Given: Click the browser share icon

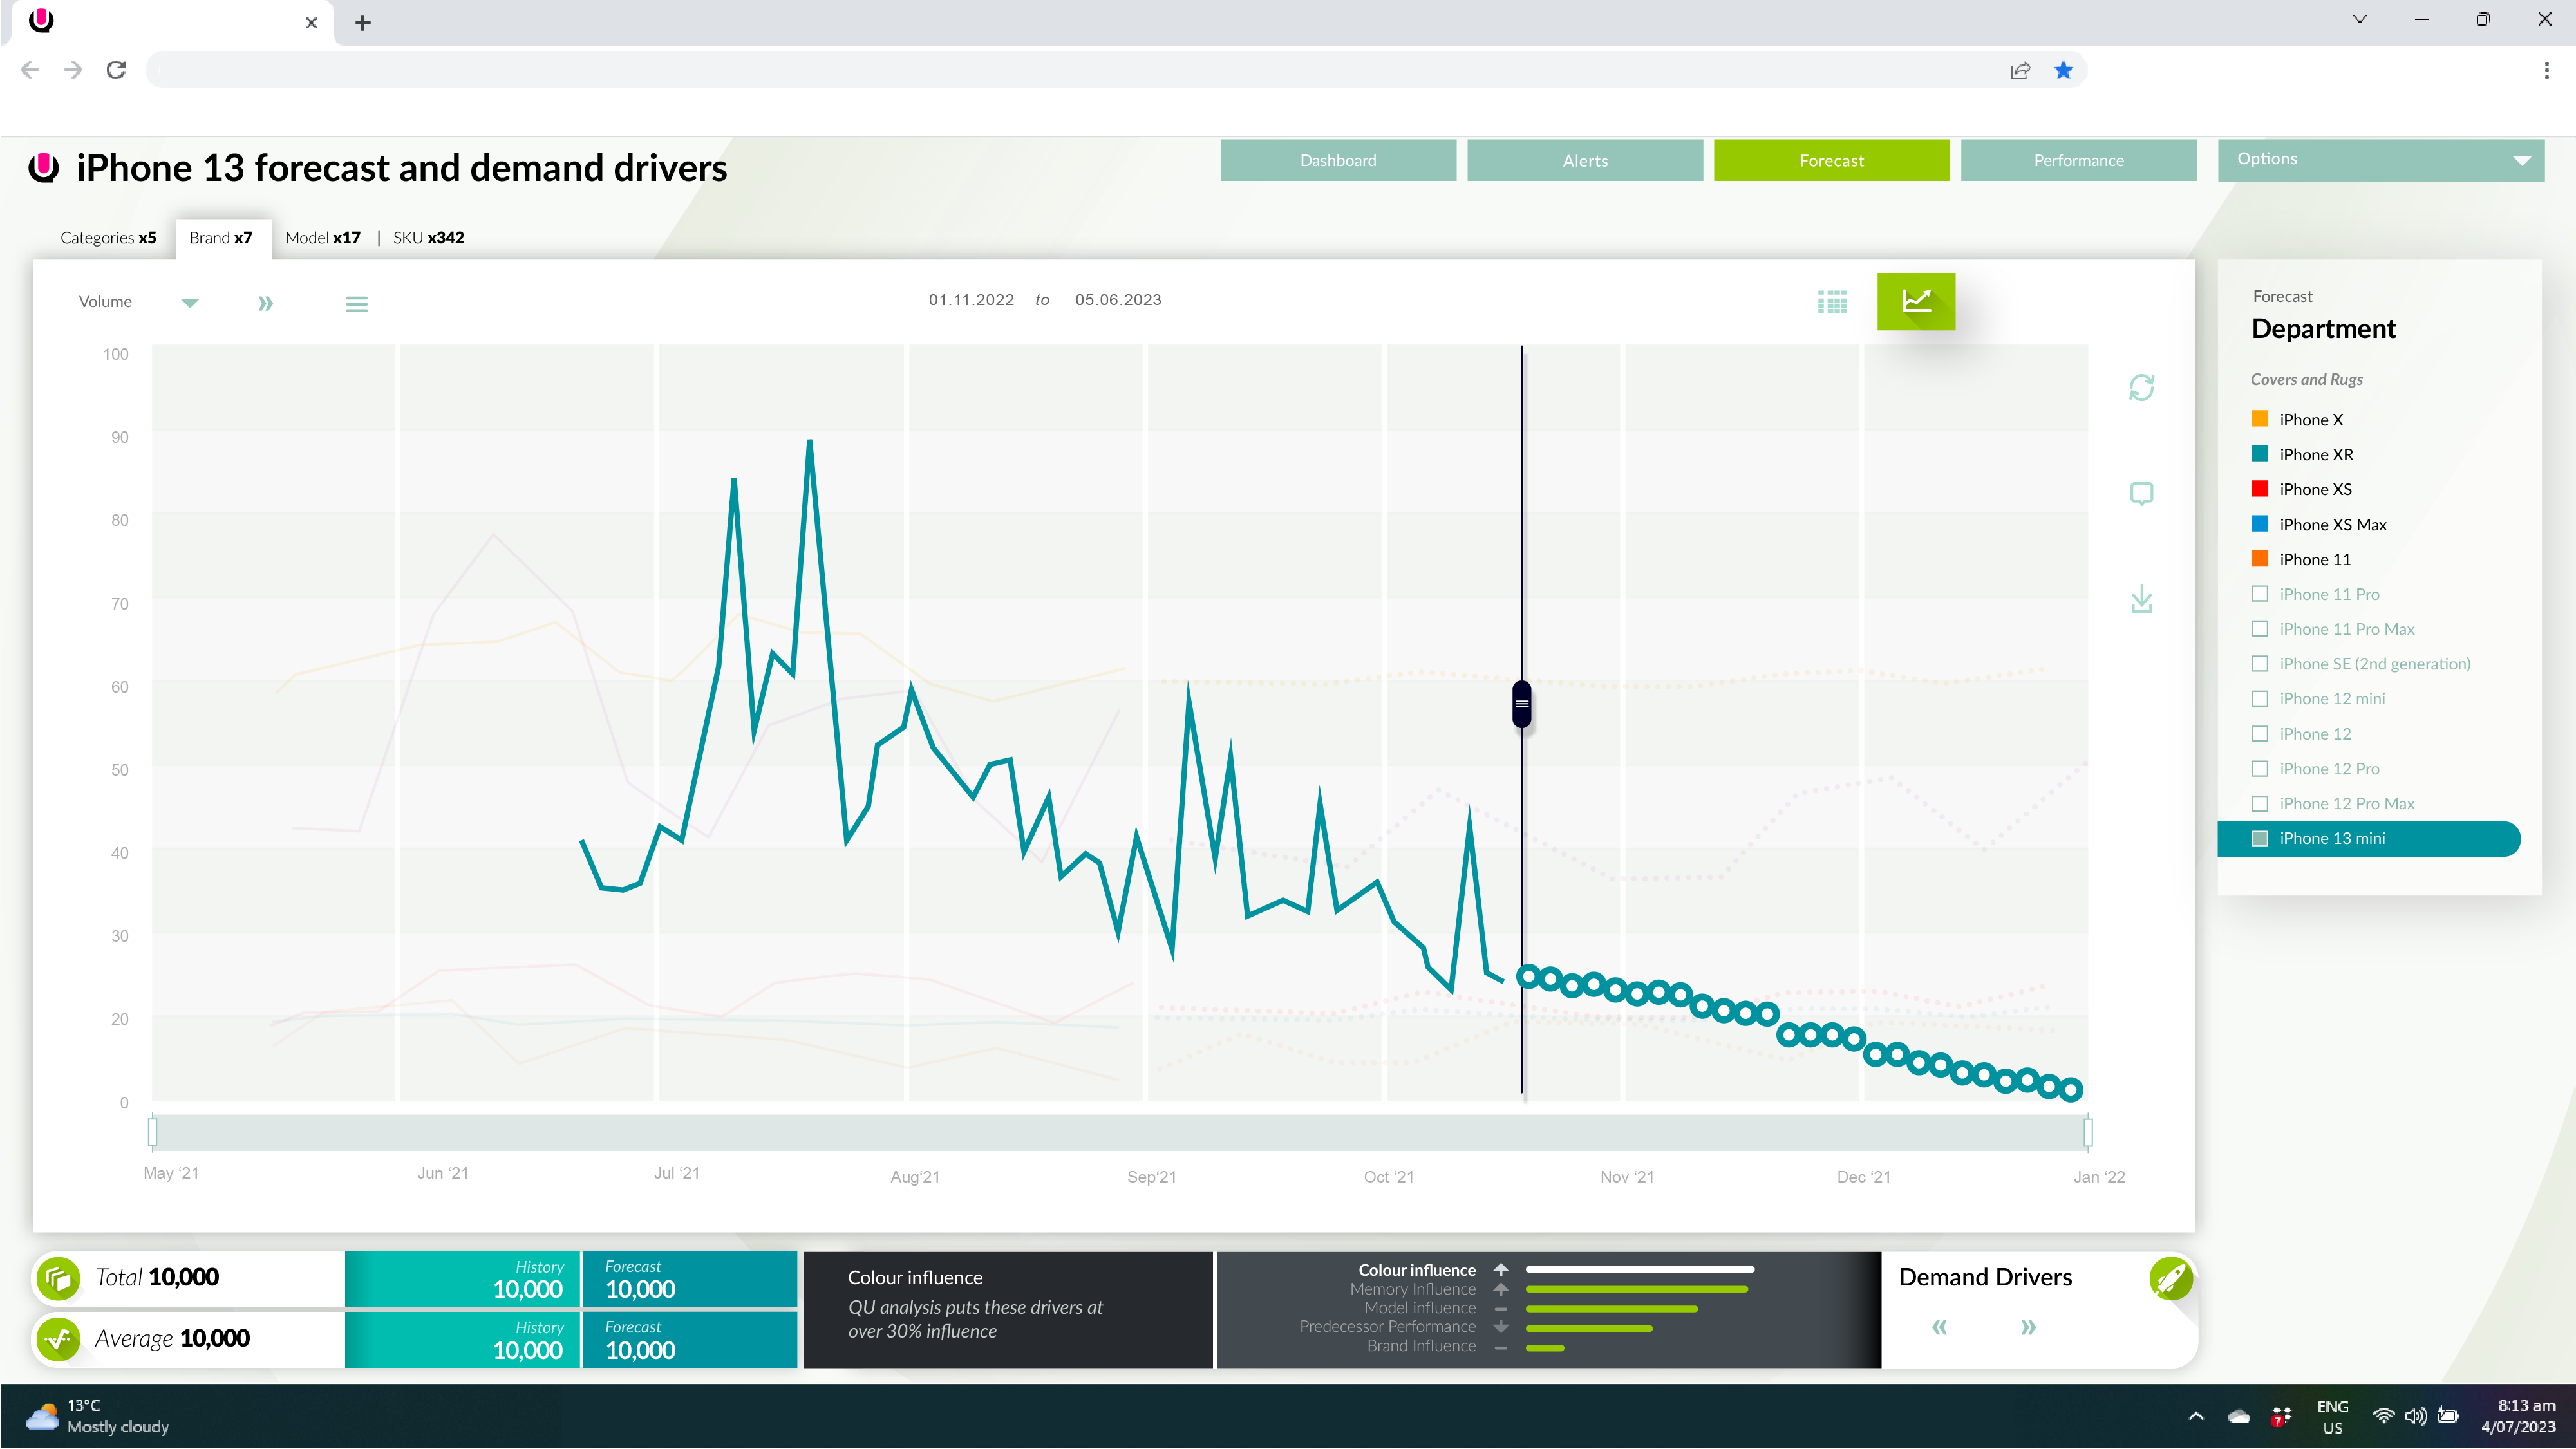Looking at the screenshot, I should point(2020,70).
